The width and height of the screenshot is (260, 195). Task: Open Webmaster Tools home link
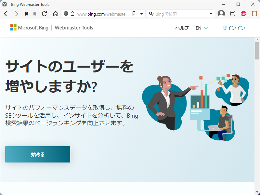(74, 28)
